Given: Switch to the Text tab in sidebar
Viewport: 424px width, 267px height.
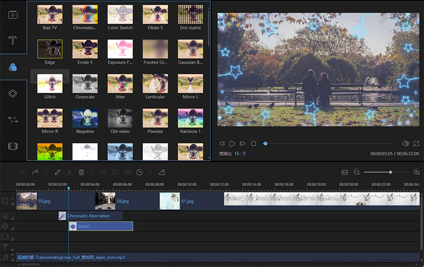Looking at the screenshot, I should (13, 40).
